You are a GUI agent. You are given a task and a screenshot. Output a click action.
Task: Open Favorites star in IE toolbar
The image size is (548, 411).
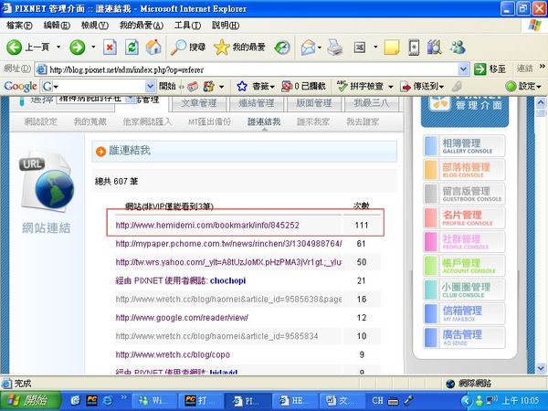coord(239,47)
